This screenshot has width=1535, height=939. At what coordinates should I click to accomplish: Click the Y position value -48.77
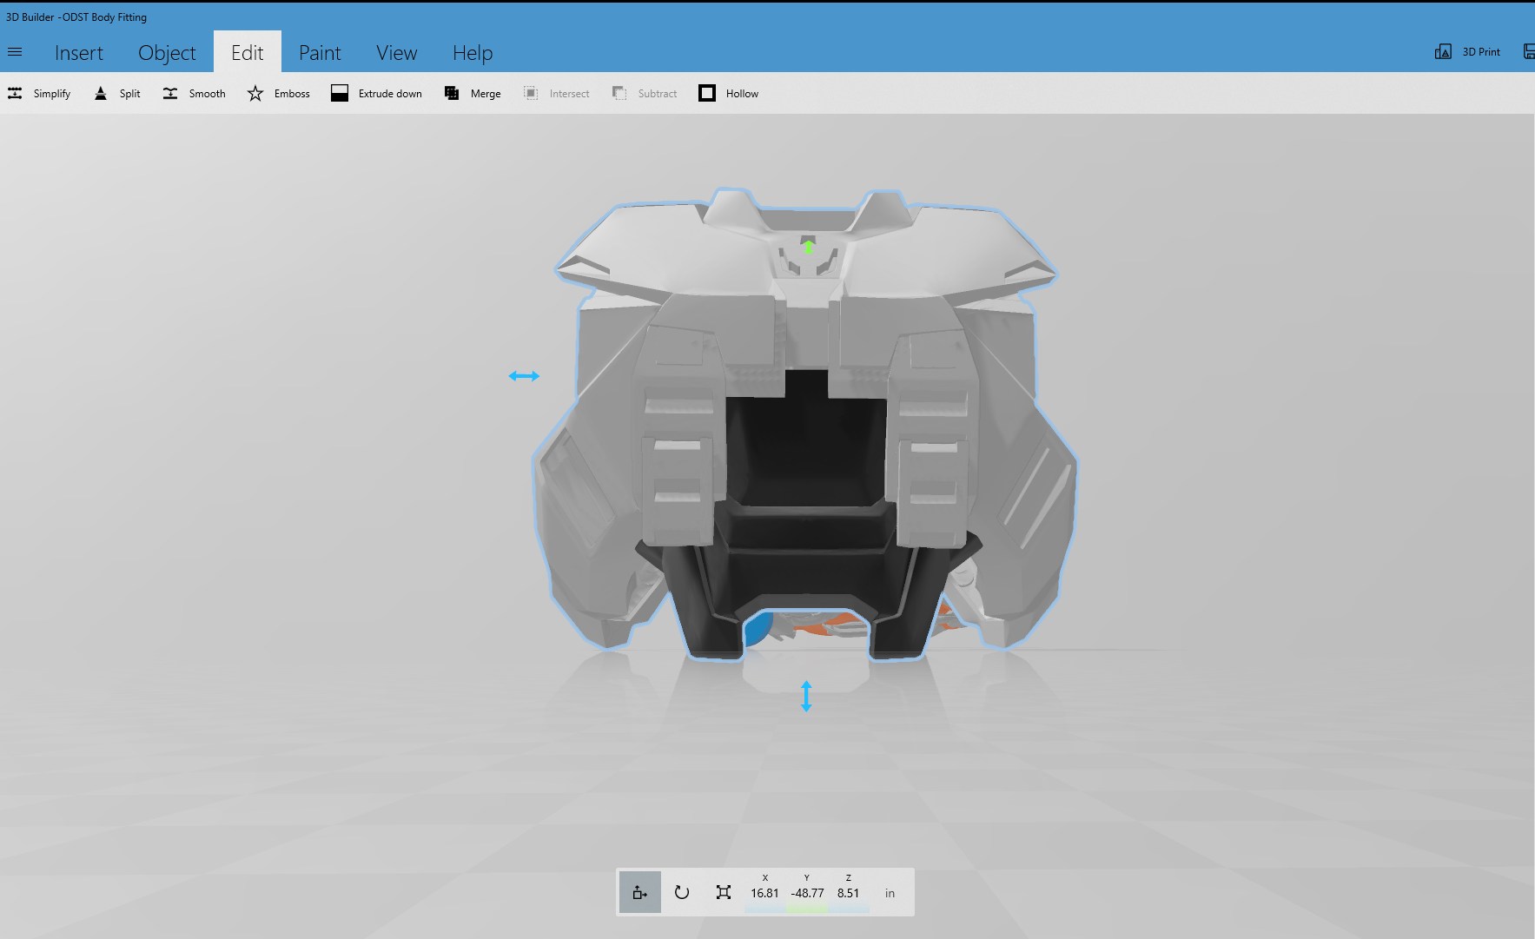[x=807, y=893]
